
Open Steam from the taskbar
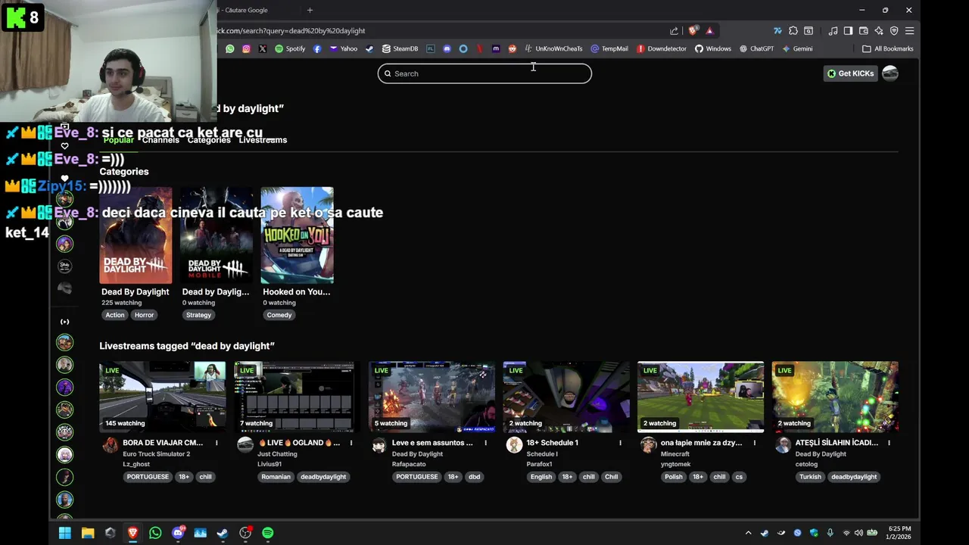(223, 533)
